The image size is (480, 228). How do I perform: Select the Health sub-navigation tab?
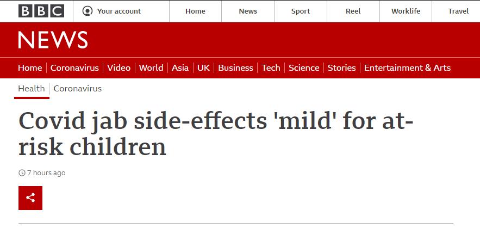32,89
